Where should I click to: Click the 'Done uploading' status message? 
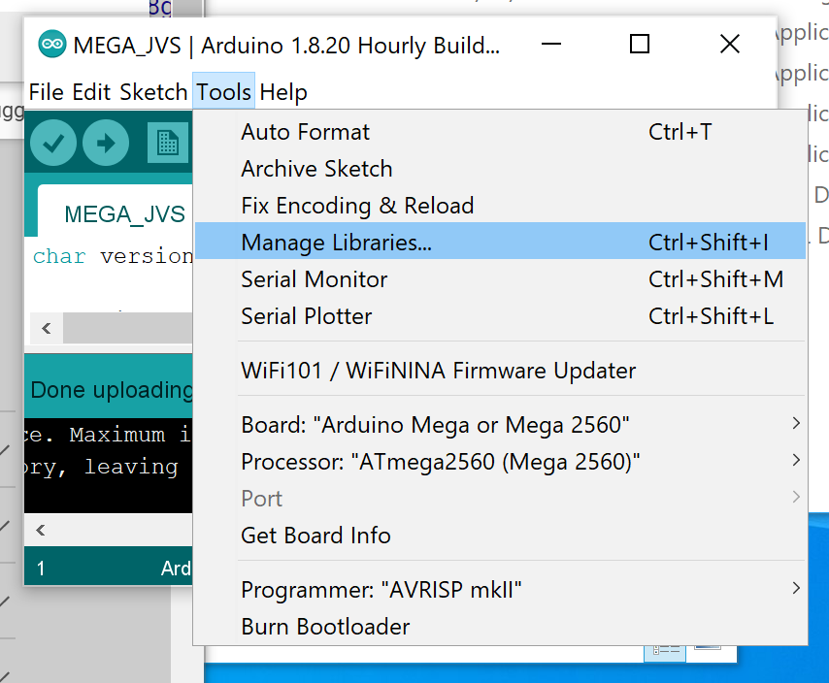pos(112,390)
